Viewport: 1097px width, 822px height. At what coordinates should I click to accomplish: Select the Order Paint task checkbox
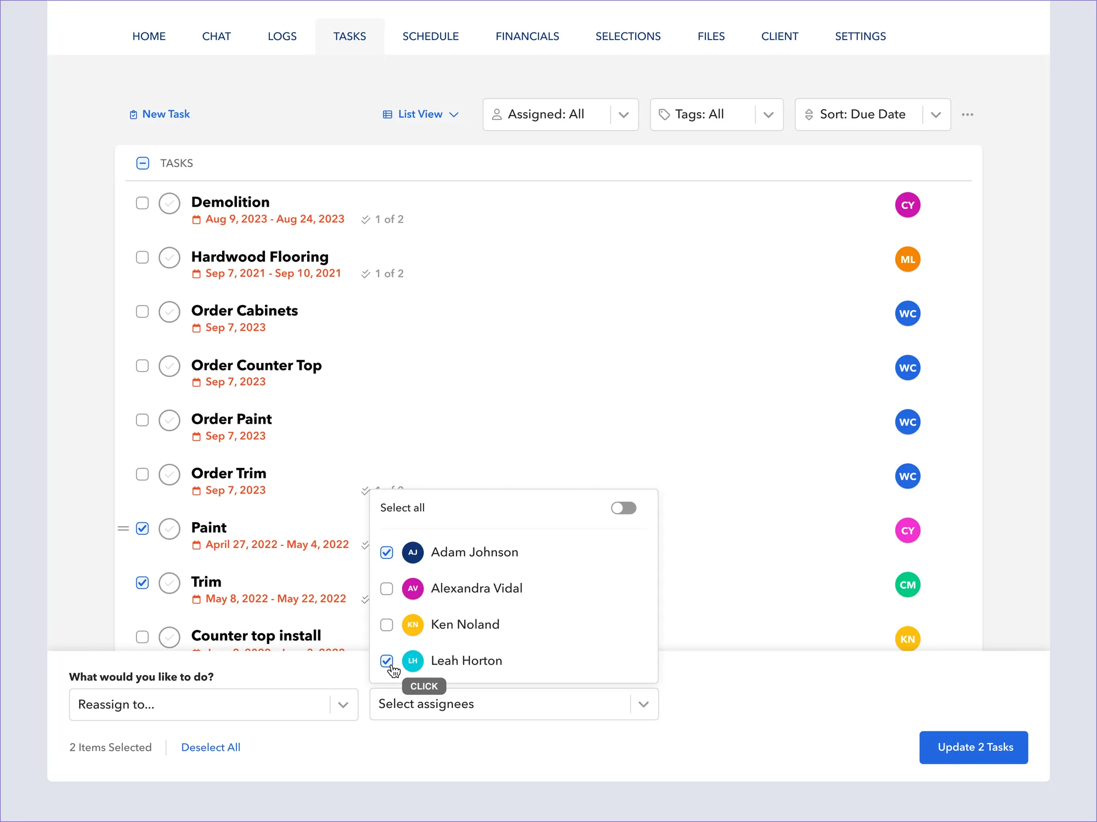point(142,420)
